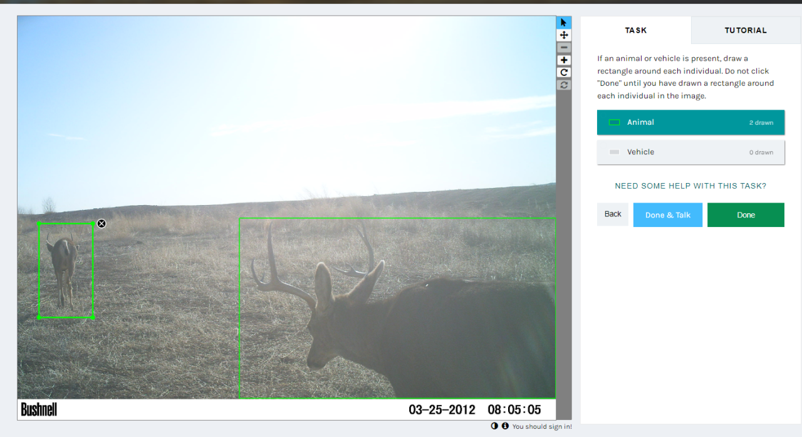Click the Done & Talk button
Image resolution: width=802 pixels, height=437 pixels.
[x=668, y=215]
